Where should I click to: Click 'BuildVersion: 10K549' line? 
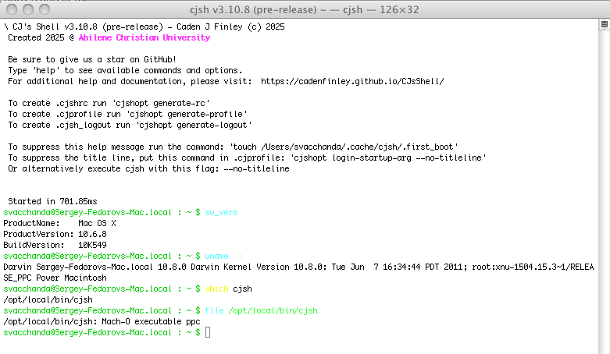coord(55,245)
